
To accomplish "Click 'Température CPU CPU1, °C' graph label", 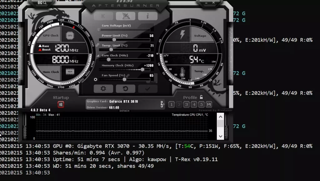I will click(190, 115).
